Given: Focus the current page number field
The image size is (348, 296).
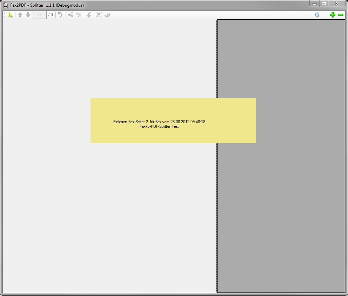Looking at the screenshot, I should pyautogui.click(x=40, y=15).
